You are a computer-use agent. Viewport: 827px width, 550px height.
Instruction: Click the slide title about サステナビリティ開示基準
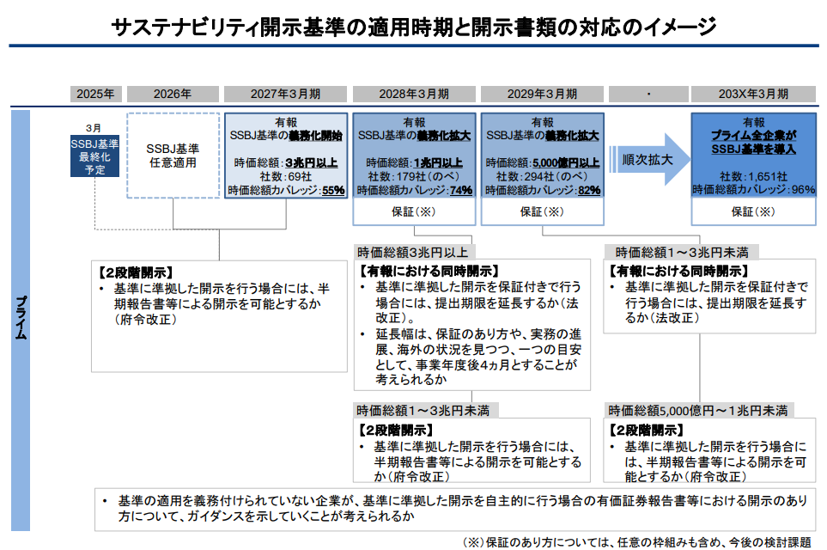(414, 27)
